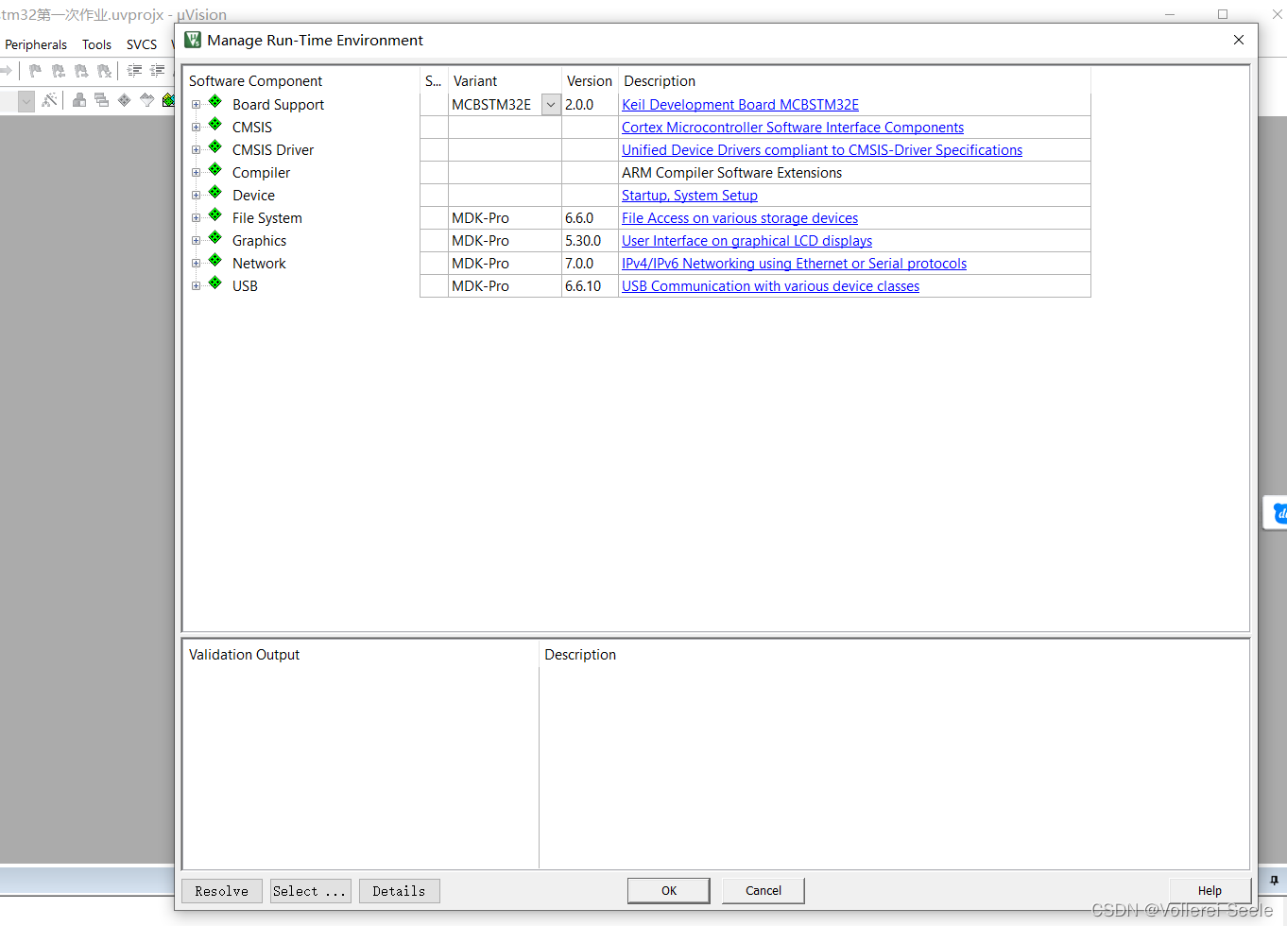Open the MCBSTM32E variant dropdown
This screenshot has width=1287, height=926.
[551, 105]
